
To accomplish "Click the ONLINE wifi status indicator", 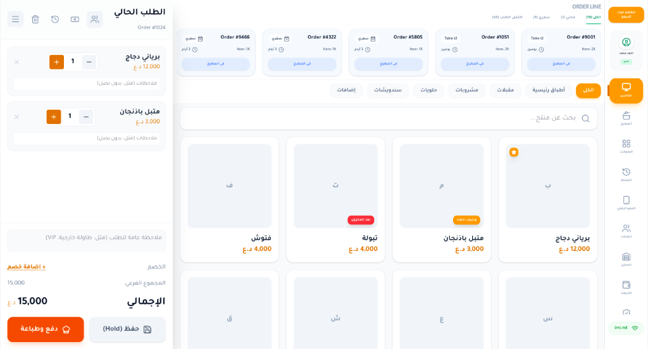I will (x=626, y=328).
